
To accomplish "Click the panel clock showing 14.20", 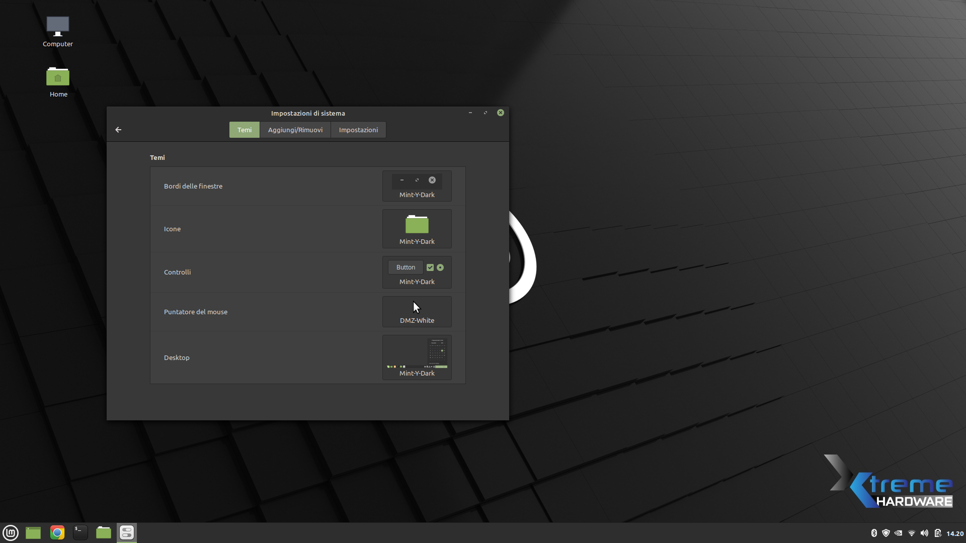I will click(954, 533).
